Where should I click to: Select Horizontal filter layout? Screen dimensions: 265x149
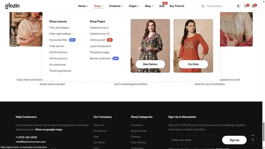coord(58,40)
